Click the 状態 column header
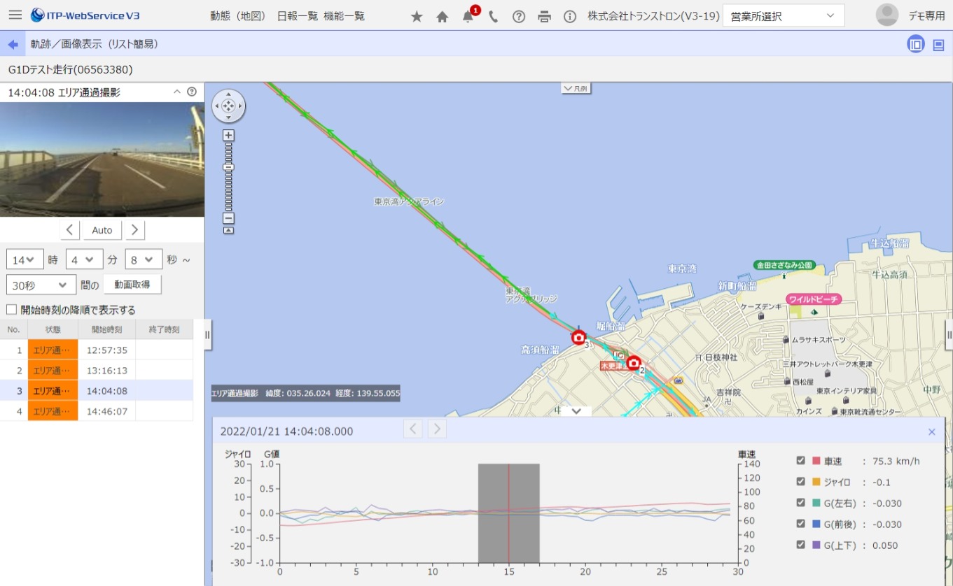 [53, 329]
